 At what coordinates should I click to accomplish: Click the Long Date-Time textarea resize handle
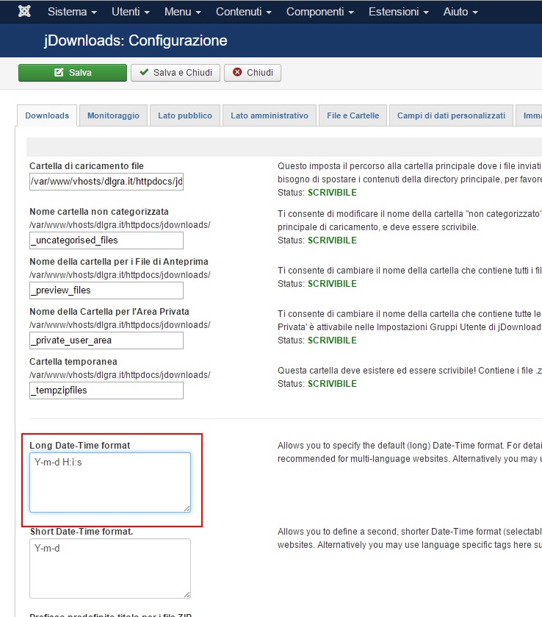pyautogui.click(x=187, y=508)
